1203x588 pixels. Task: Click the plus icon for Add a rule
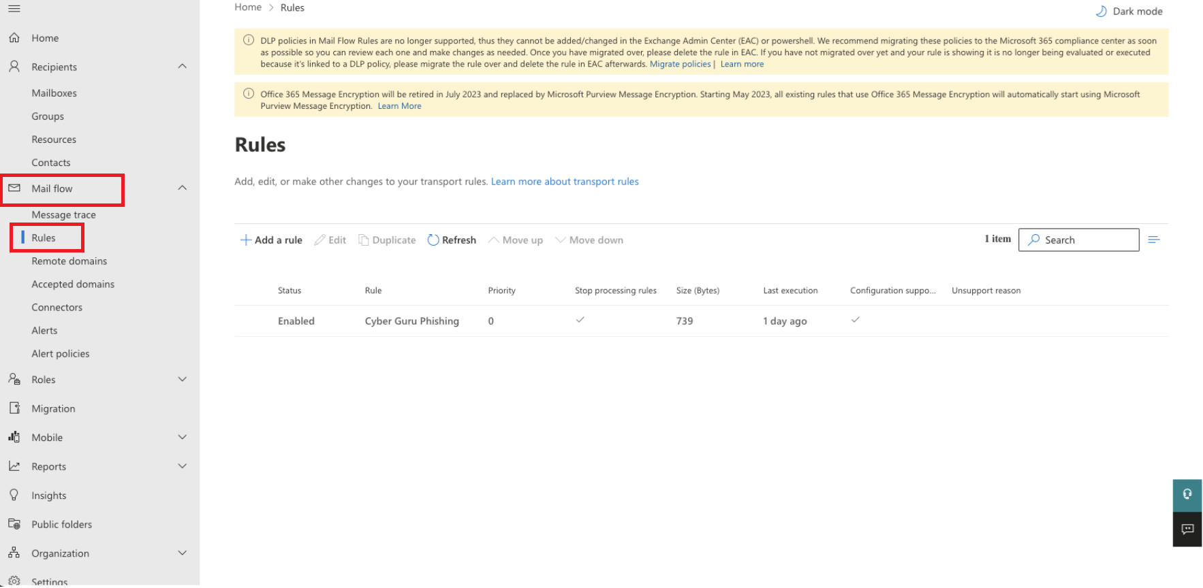[x=246, y=240]
